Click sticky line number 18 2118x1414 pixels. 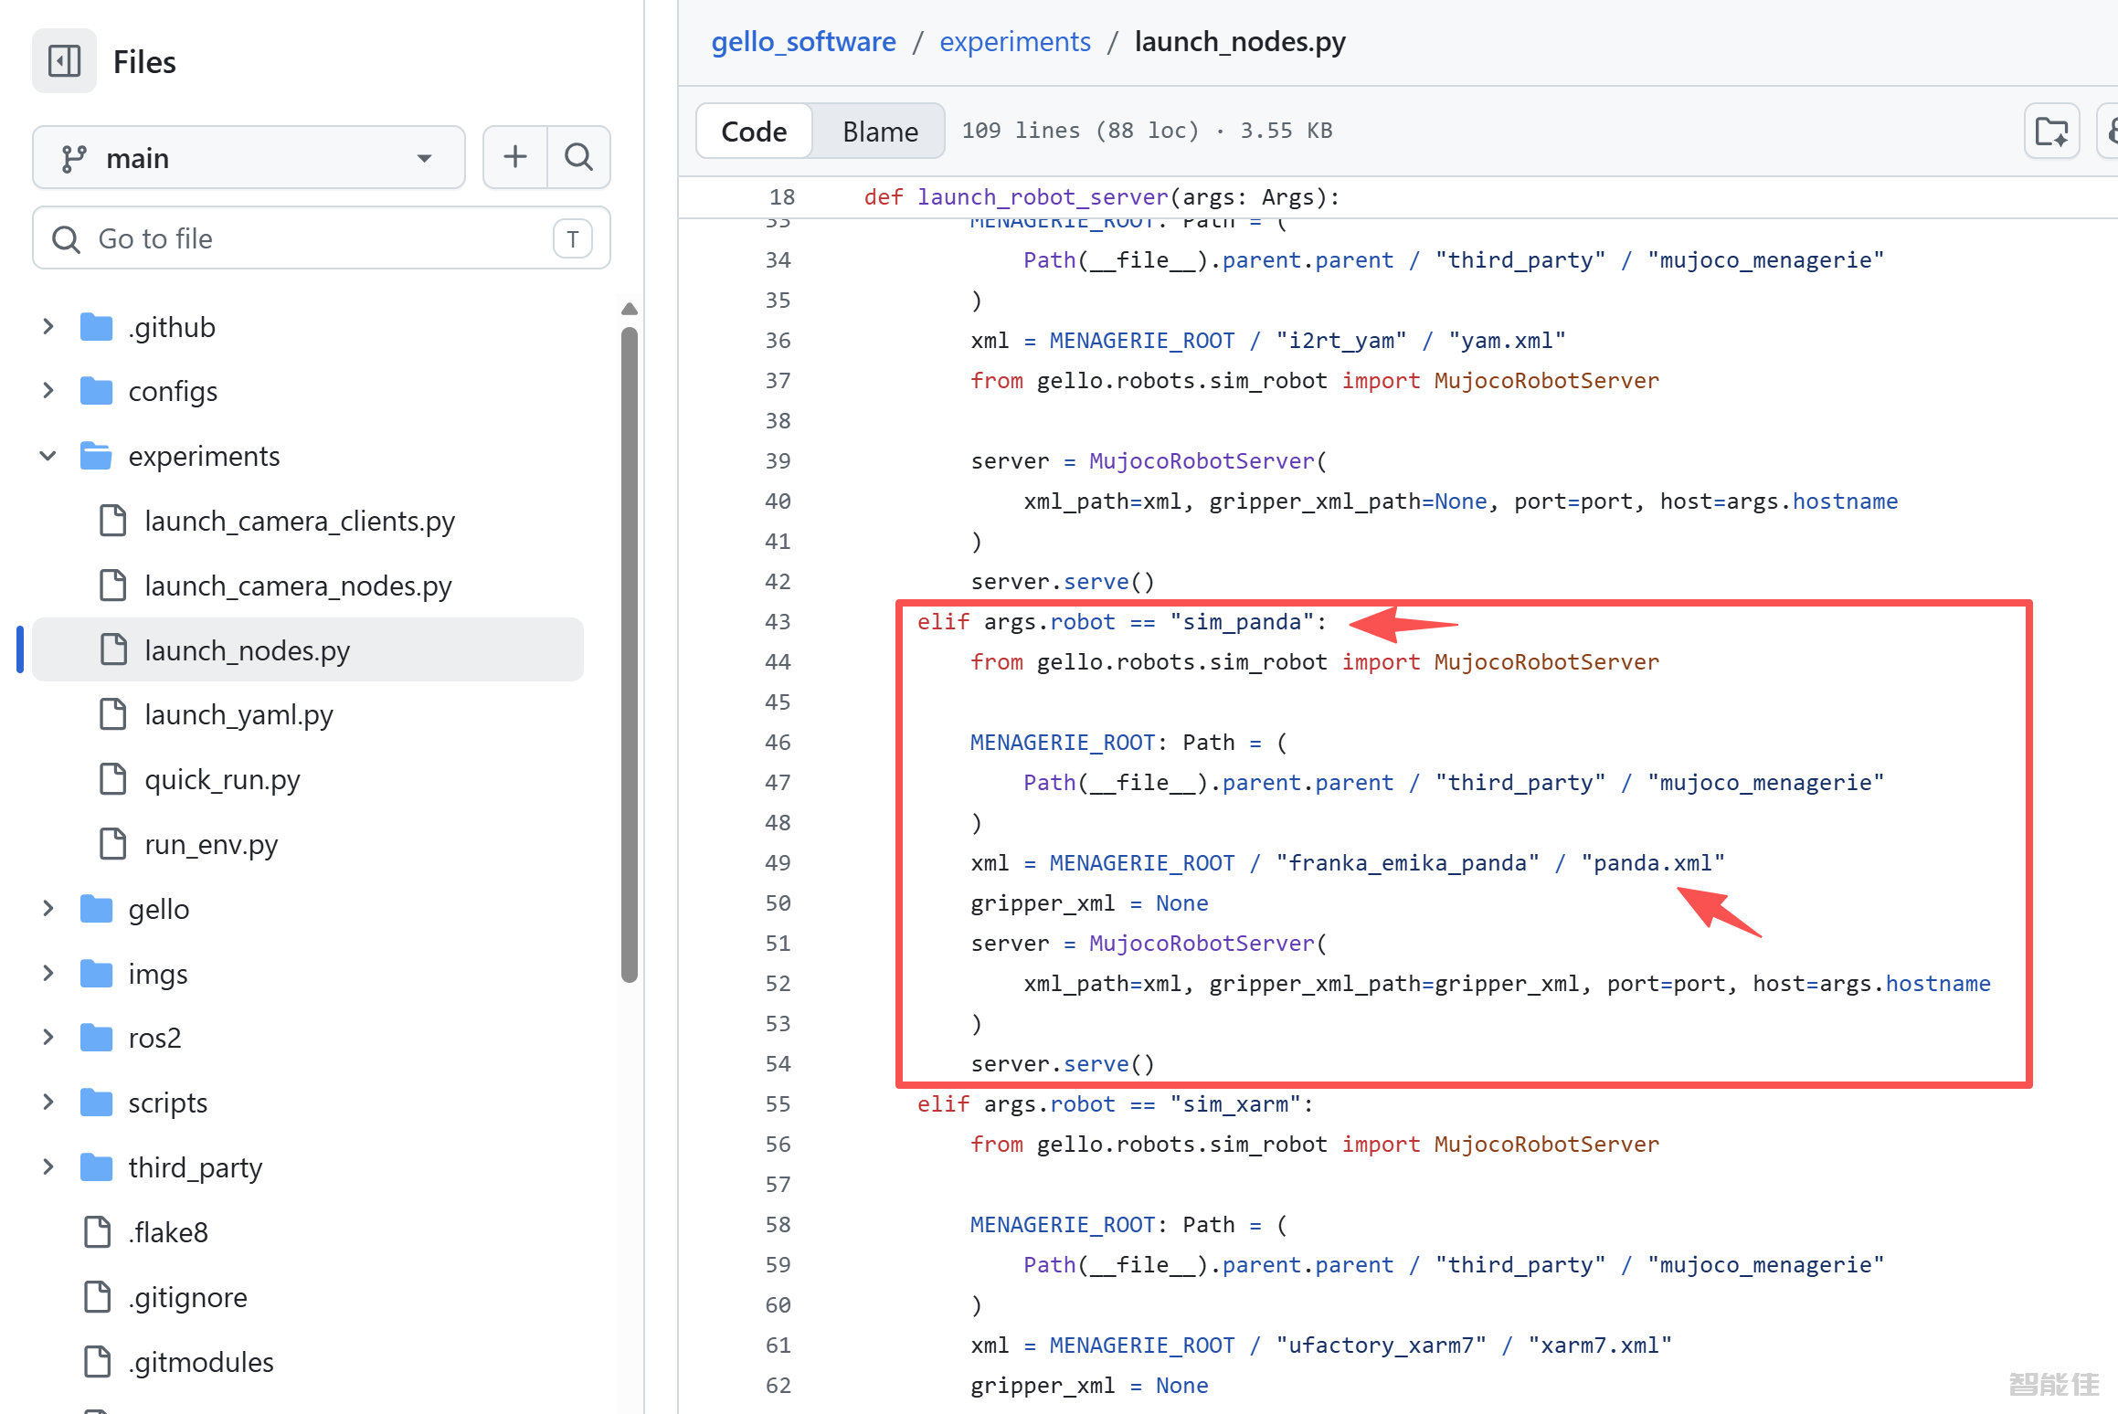782,197
